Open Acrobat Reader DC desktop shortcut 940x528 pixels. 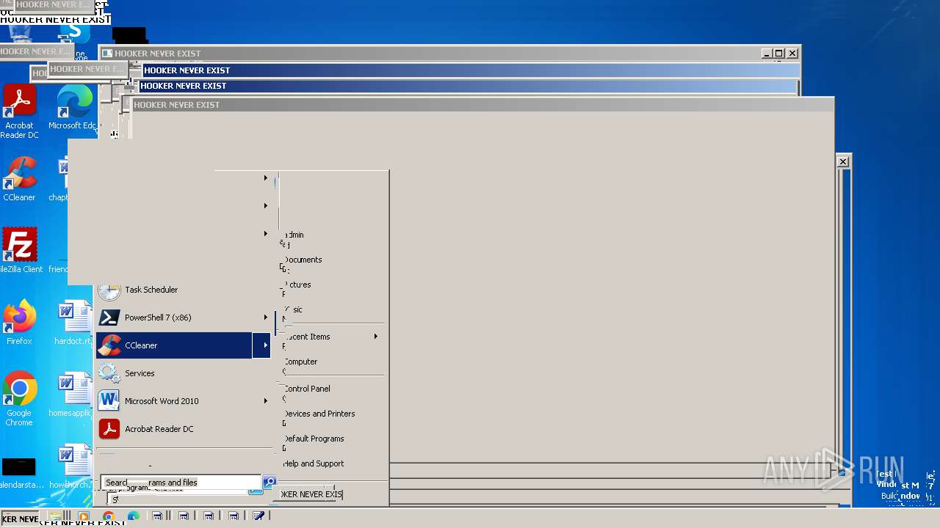coord(20,111)
